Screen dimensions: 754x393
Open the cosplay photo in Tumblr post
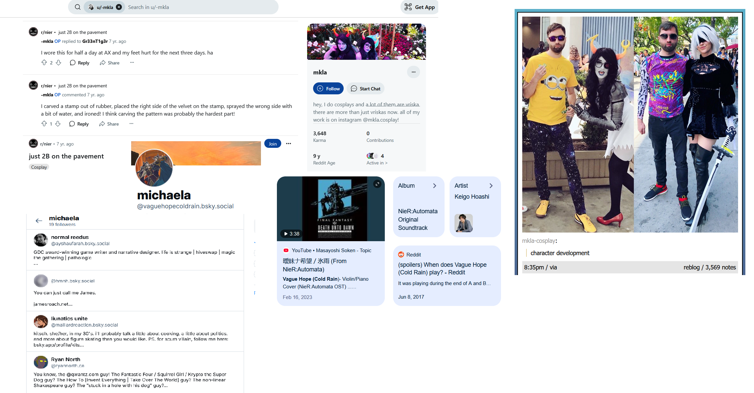click(630, 125)
